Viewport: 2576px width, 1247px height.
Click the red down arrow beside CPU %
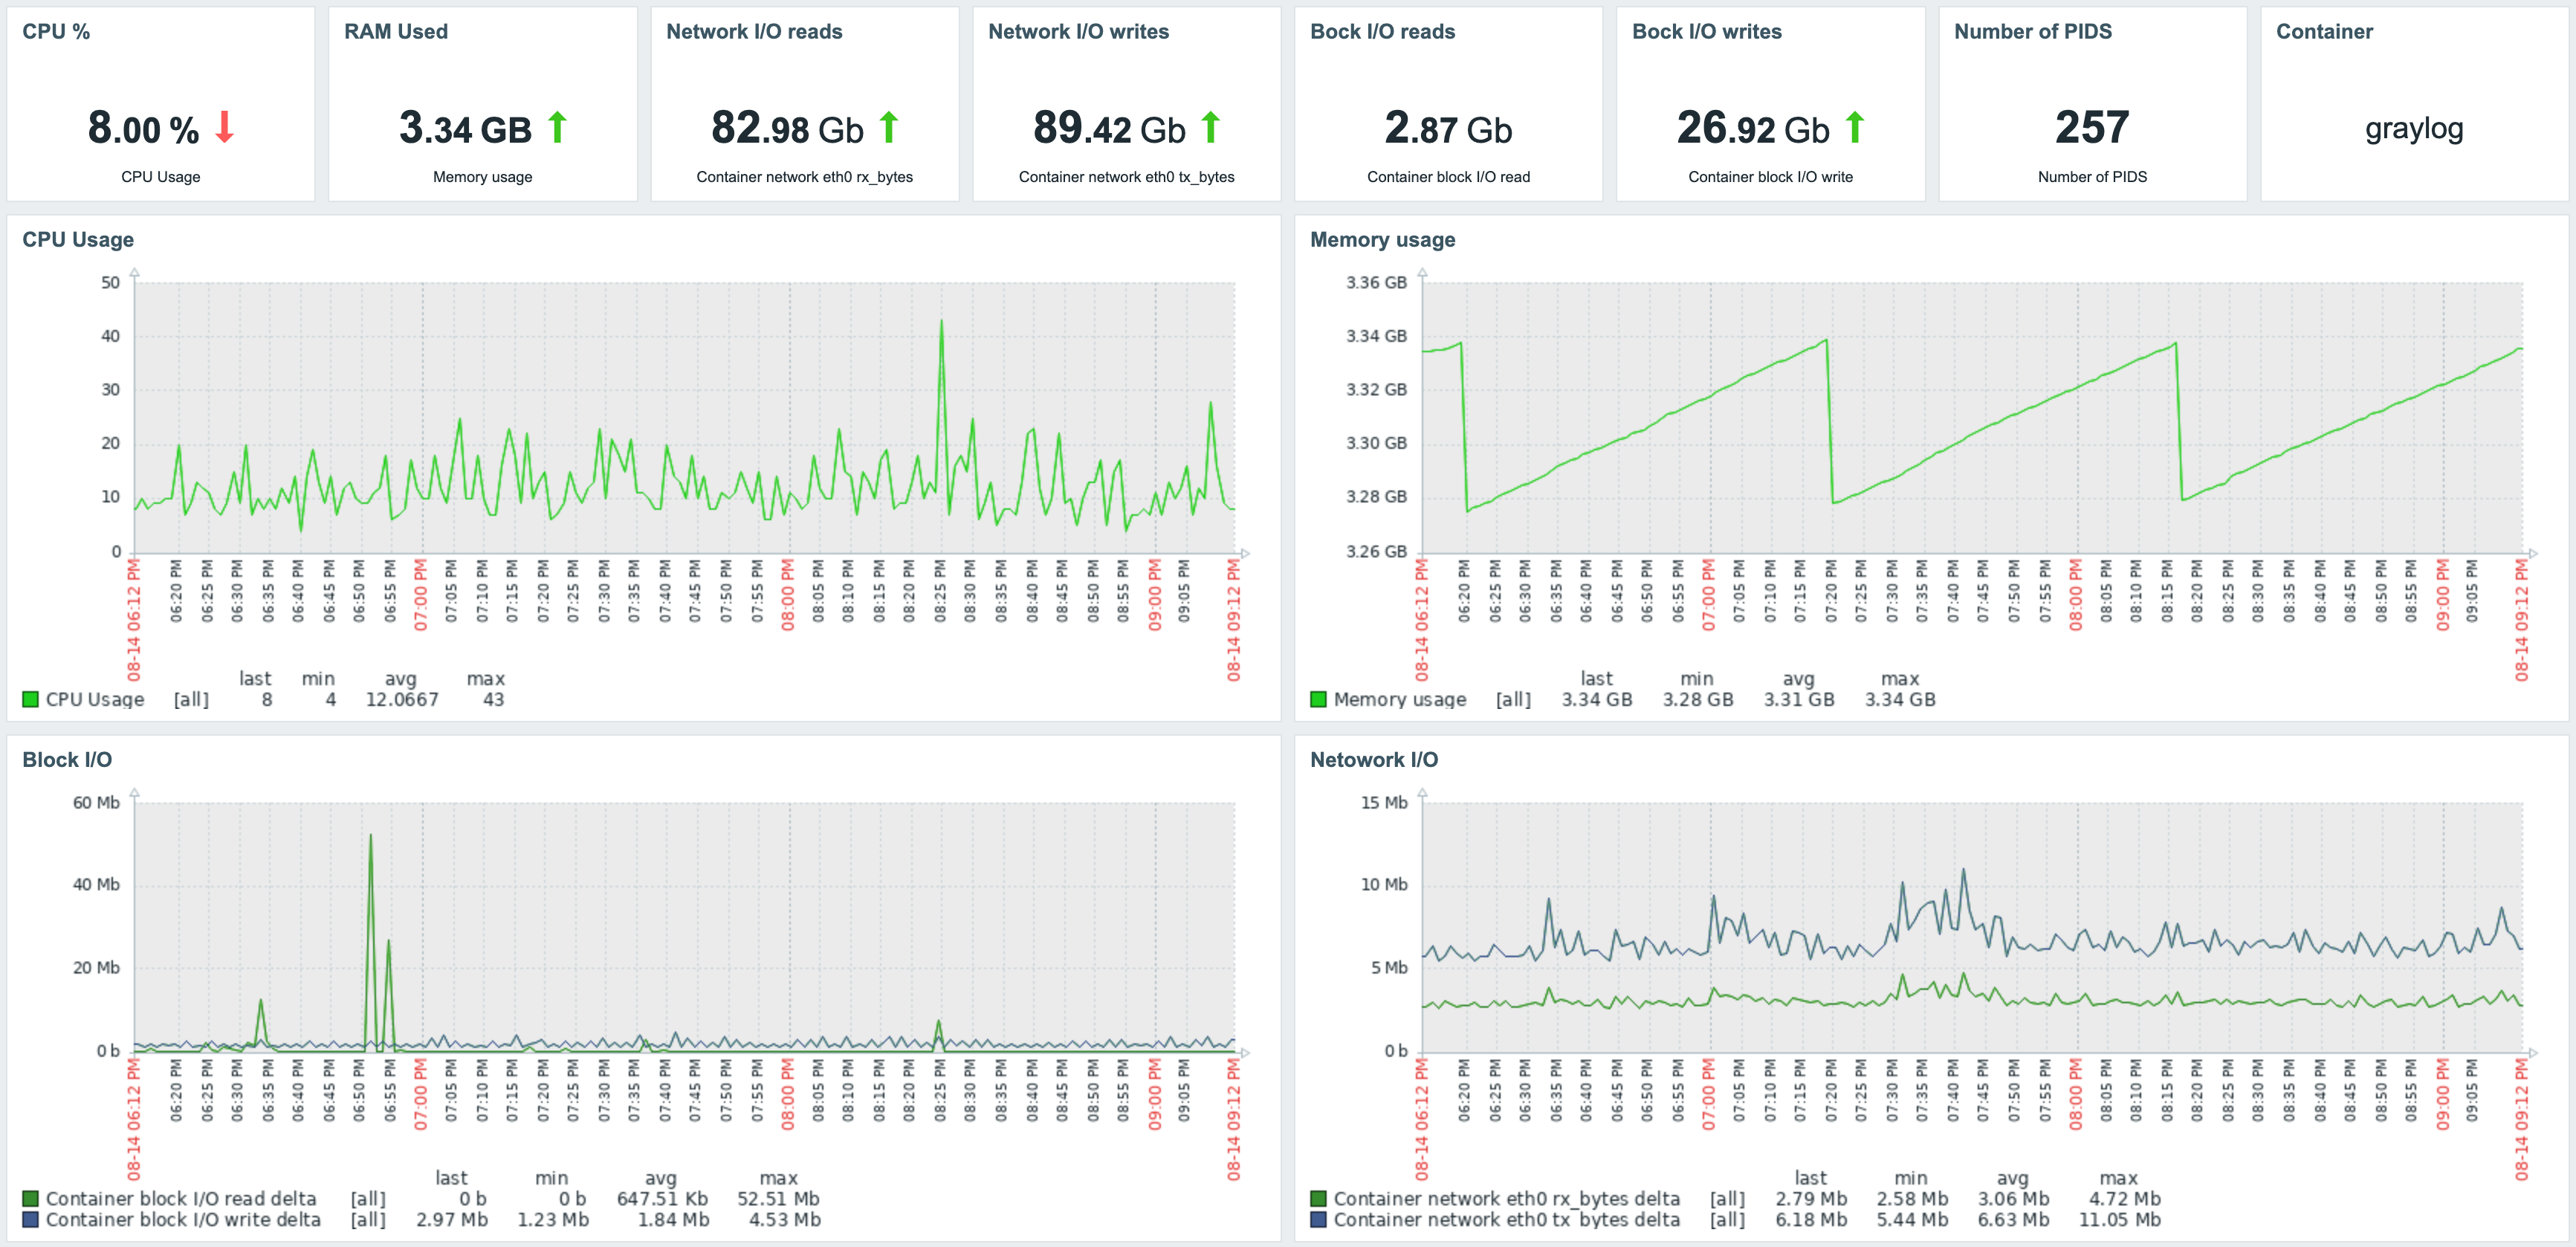tap(224, 128)
